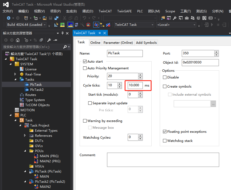Collapse the Tasks tree node
Image resolution: width=231 pixels, height=190 pixels.
click(x=15, y=79)
